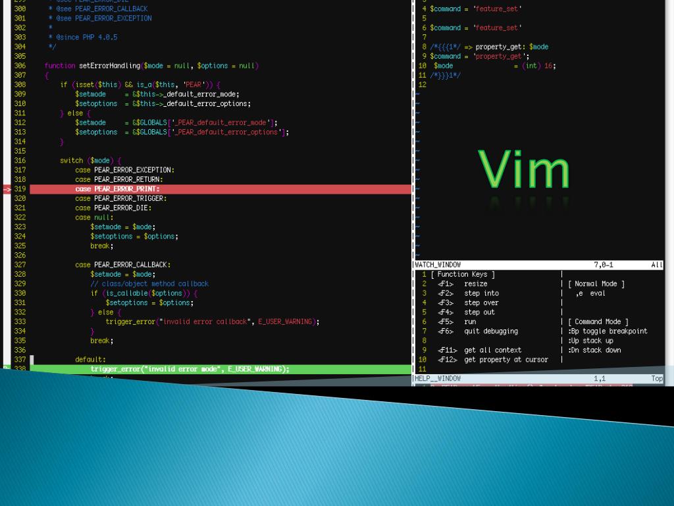Screen dimensions: 674x506
Task: Click the current-line arrow marker beside line 319
Action: [x=7, y=189]
